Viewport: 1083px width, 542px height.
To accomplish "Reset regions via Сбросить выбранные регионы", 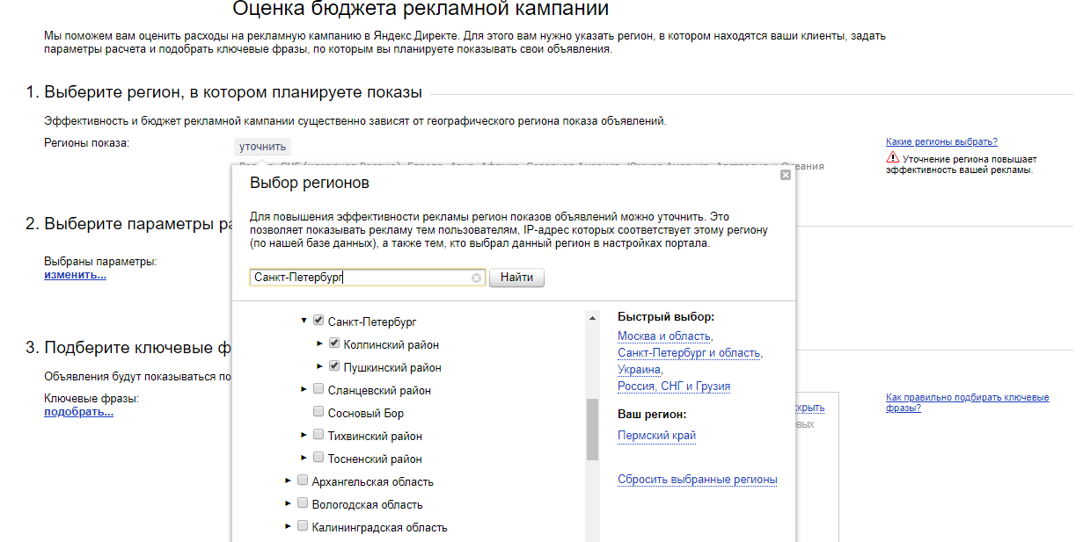I will 697,480.
